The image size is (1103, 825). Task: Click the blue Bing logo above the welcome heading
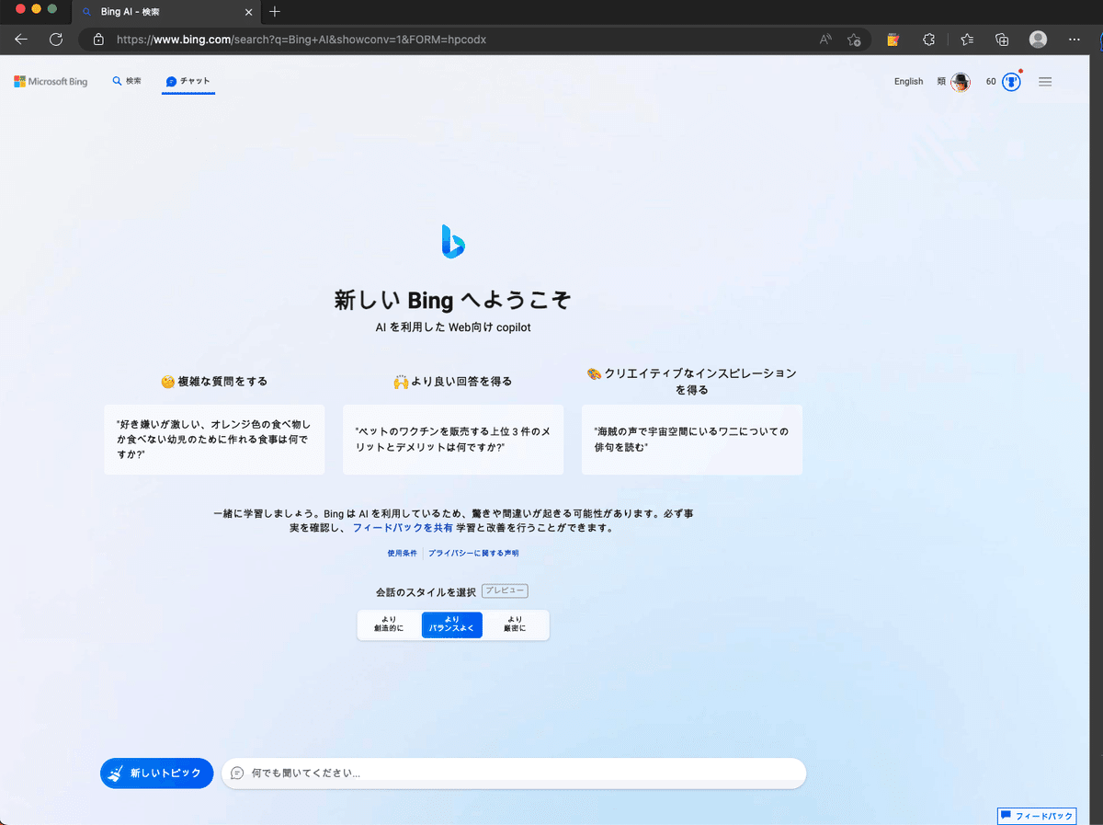(453, 242)
